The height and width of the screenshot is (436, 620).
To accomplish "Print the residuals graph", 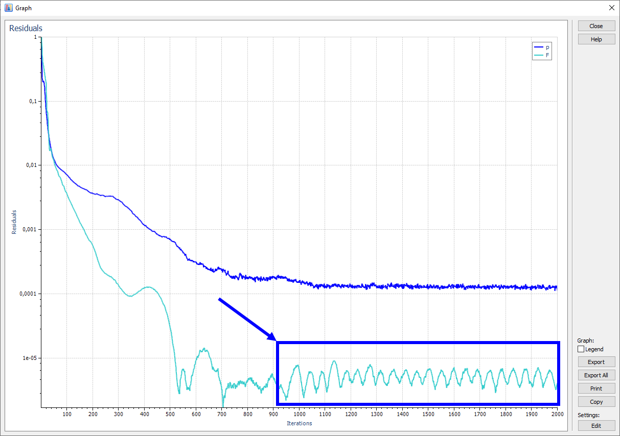I will (x=596, y=388).
